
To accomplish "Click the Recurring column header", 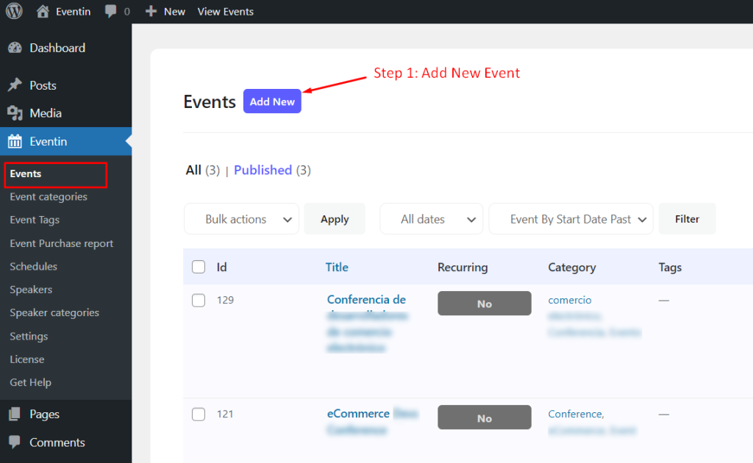I will (x=463, y=267).
